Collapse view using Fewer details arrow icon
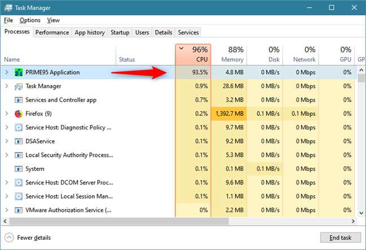366x250 pixels. click(x=9, y=238)
